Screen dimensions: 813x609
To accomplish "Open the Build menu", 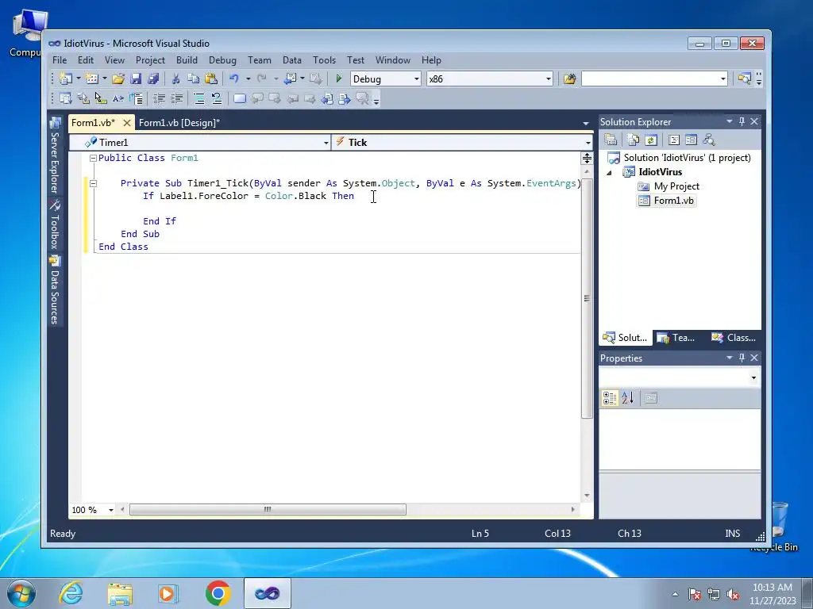I will point(187,60).
